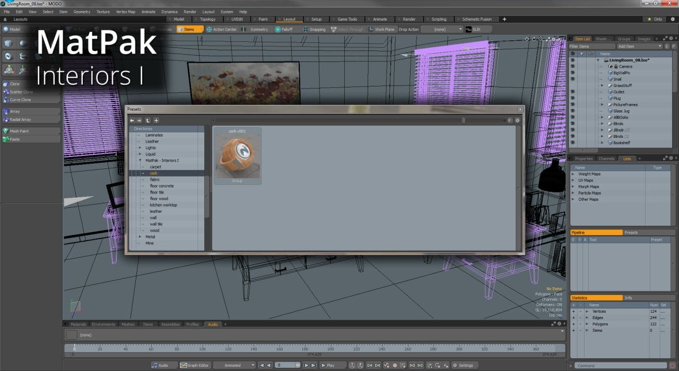The height and width of the screenshot is (371, 679).
Task: Step to next frame
Action: (306, 365)
